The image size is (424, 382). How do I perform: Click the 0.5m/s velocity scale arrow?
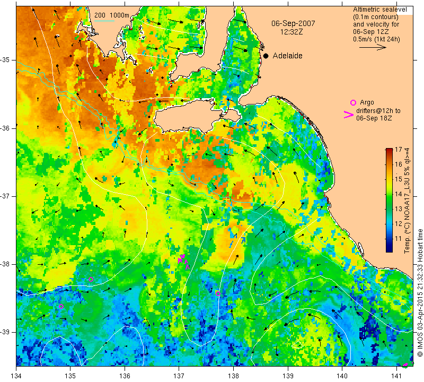point(373,47)
